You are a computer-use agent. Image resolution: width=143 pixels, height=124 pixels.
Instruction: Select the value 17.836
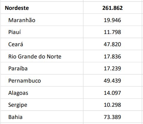tap(112, 56)
